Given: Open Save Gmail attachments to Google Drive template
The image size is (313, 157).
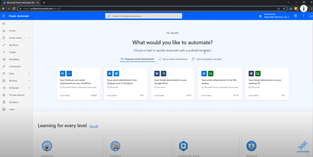Looking at the screenshot, I should pyautogui.click(x=173, y=84).
